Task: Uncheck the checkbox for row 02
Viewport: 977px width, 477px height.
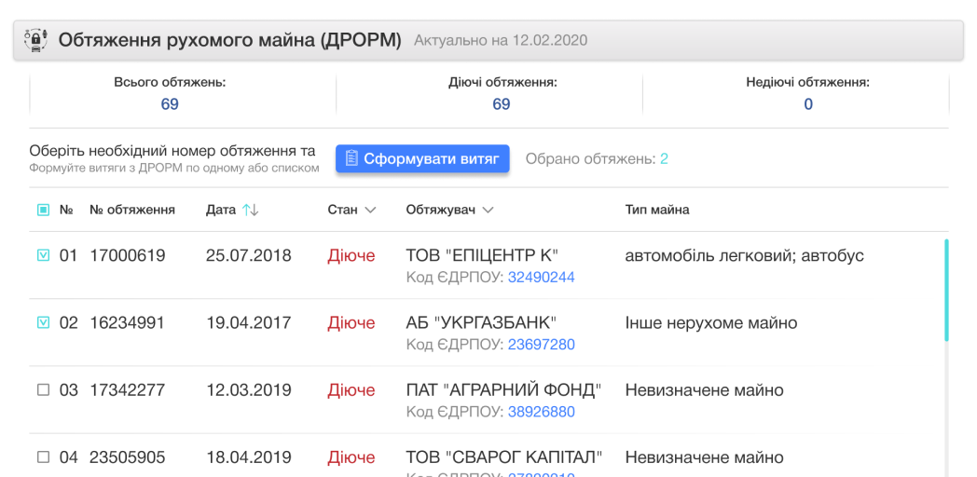Action: (x=43, y=322)
